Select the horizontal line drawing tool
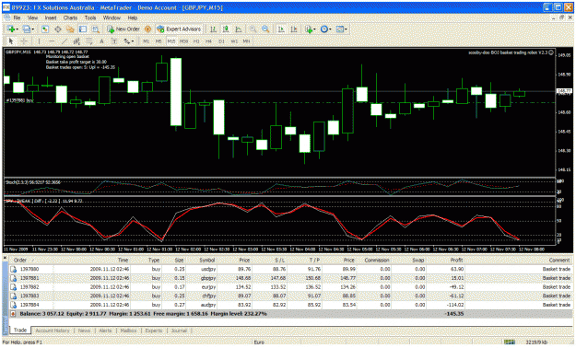Viewport: 576px width, 348px height. 52,41
